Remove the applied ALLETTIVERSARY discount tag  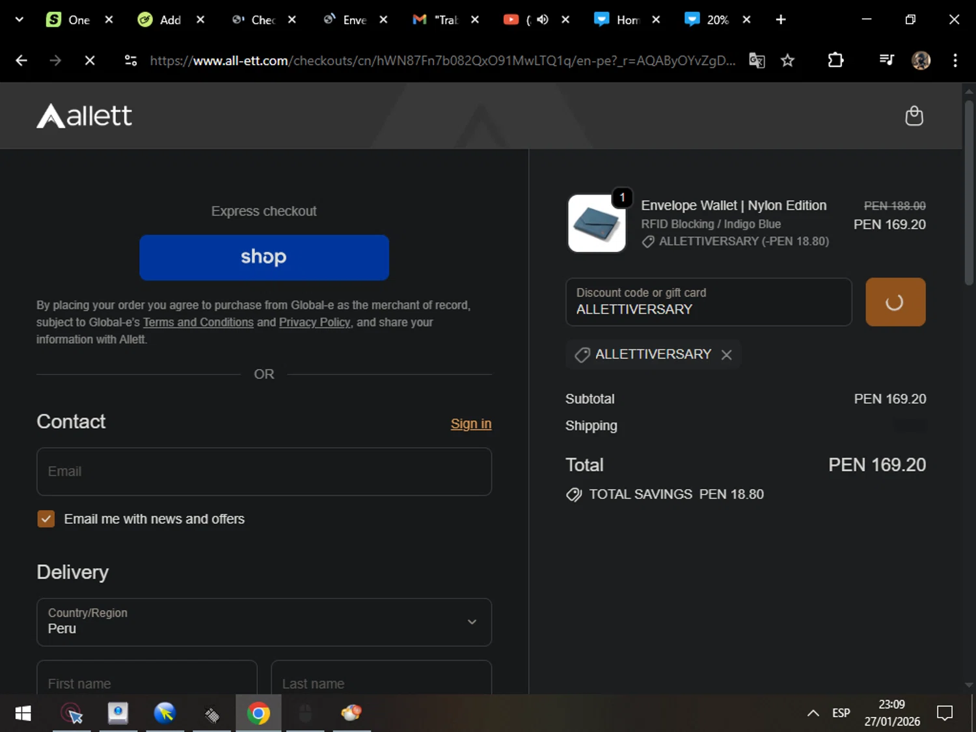click(x=727, y=355)
